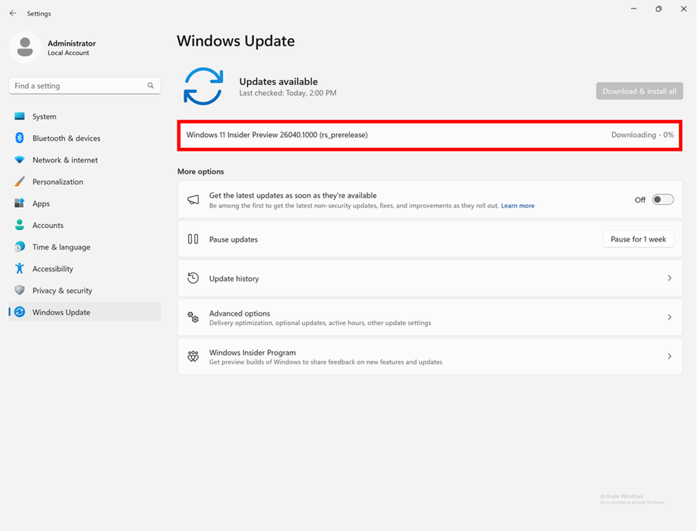Click the Personalization paintbrush icon
Screen dimensions: 697x531
[19, 182]
